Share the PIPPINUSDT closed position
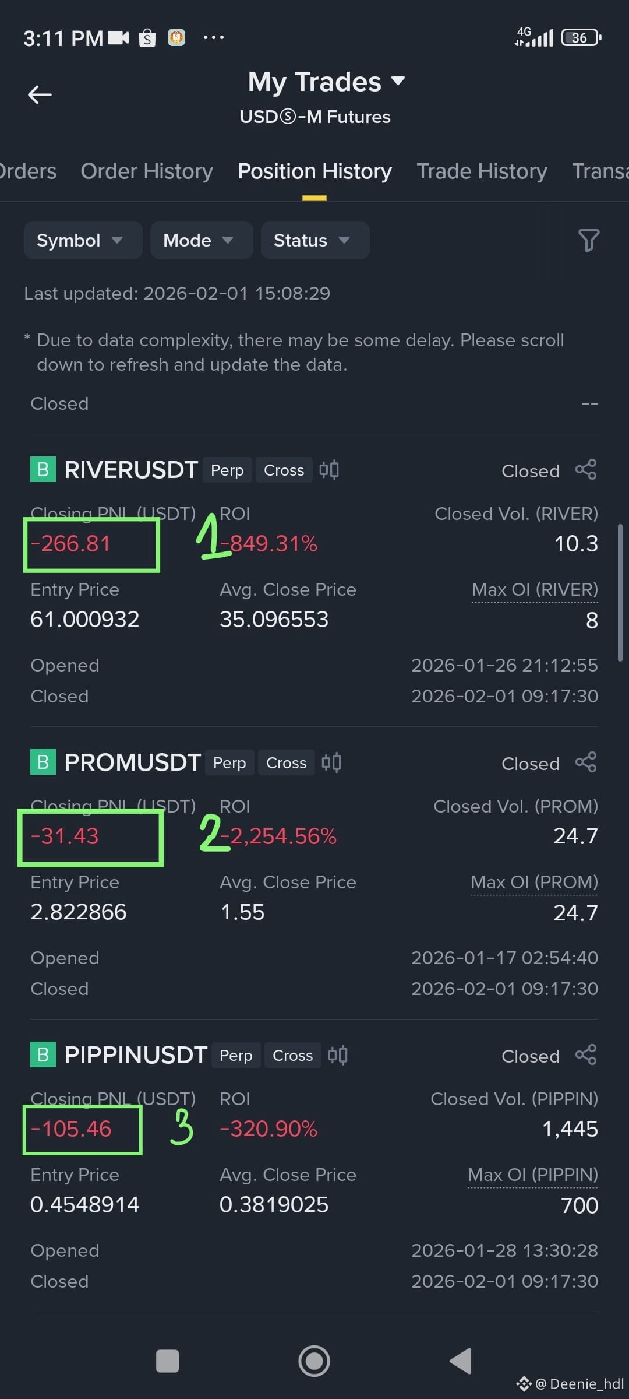The width and height of the screenshot is (629, 1399). click(586, 1055)
